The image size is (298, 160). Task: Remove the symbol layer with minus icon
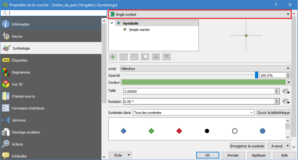coord(124,57)
